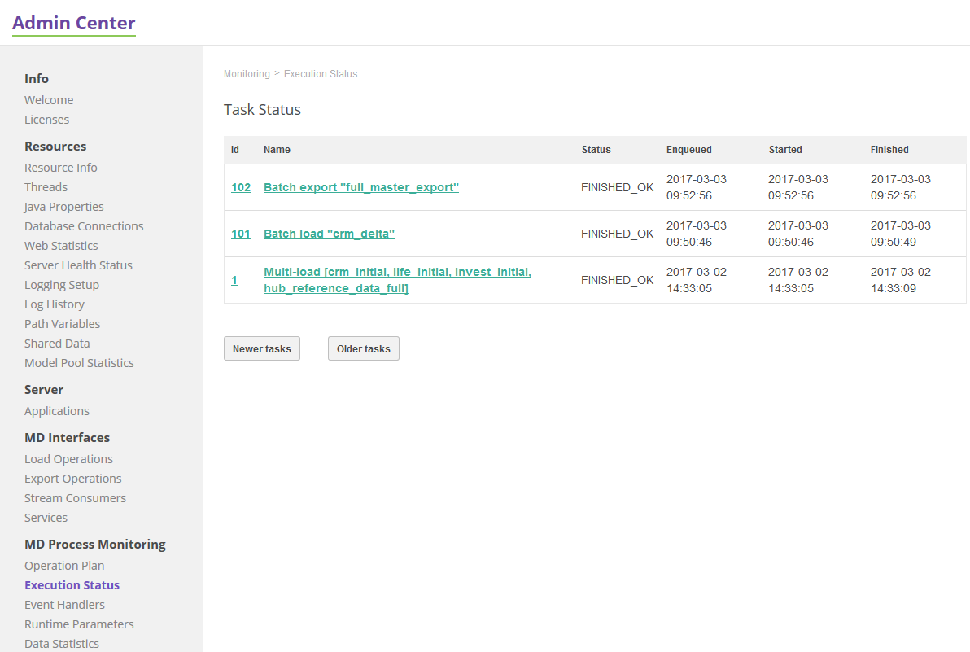Open Runtime Parameters page
The image size is (970, 652).
[79, 624]
